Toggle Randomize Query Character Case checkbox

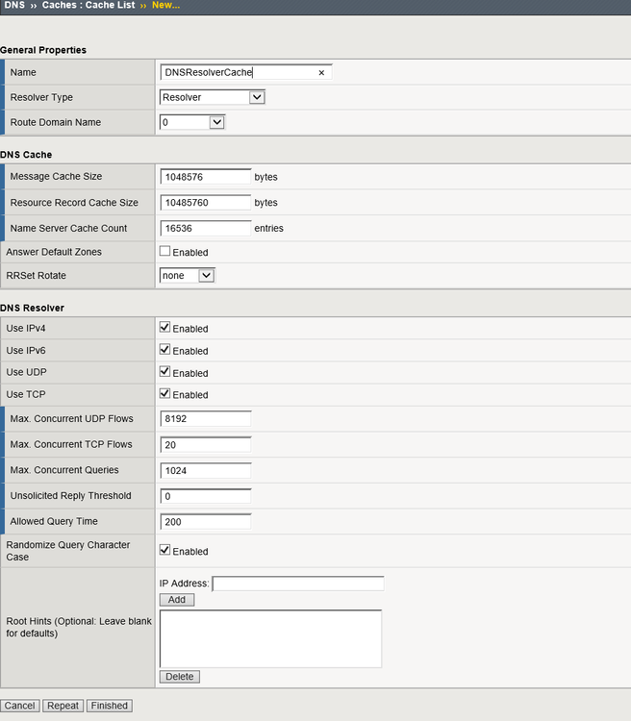click(165, 551)
